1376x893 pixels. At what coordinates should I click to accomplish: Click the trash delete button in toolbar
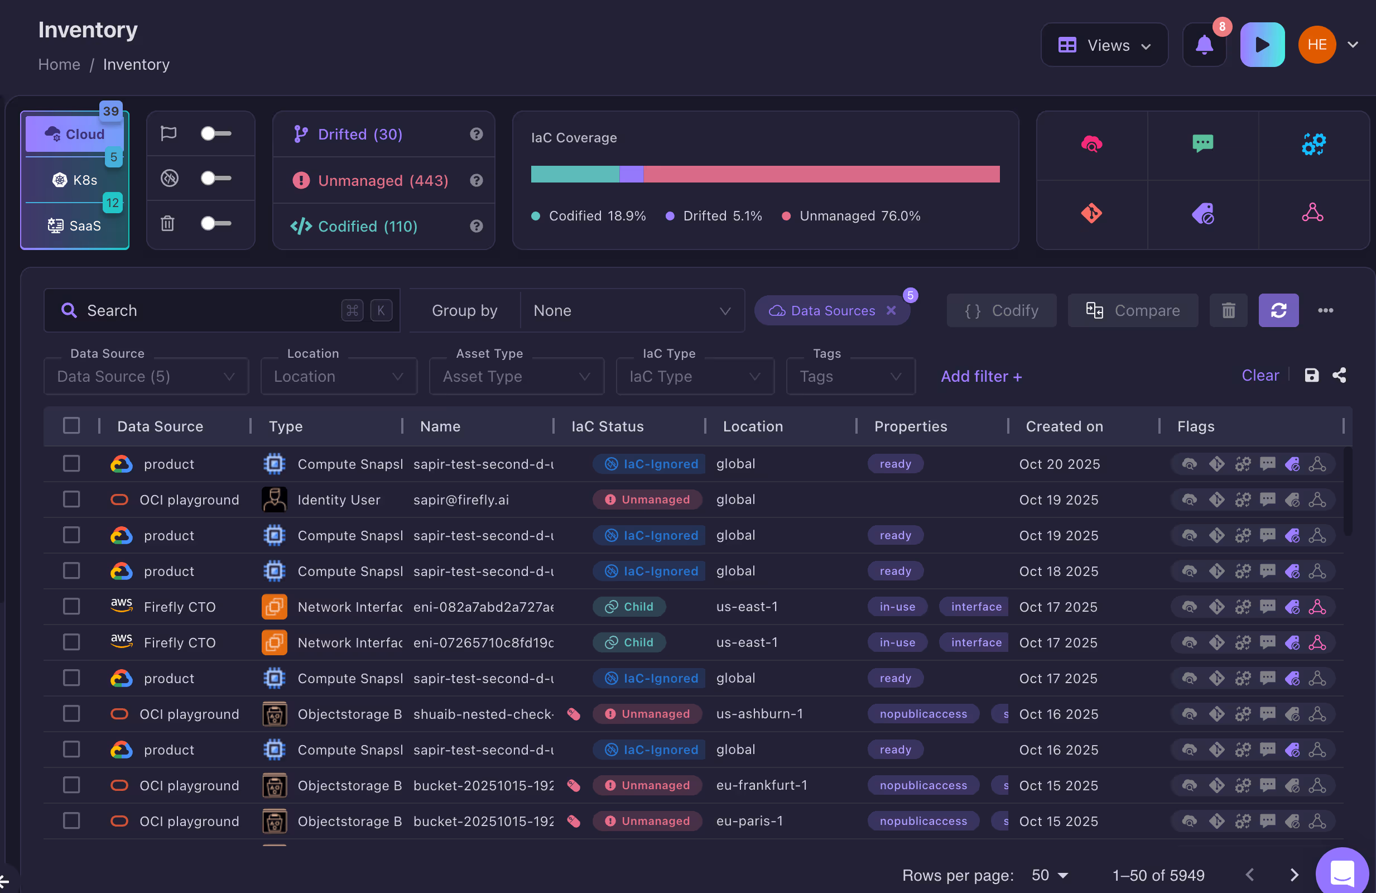pyautogui.click(x=1228, y=310)
